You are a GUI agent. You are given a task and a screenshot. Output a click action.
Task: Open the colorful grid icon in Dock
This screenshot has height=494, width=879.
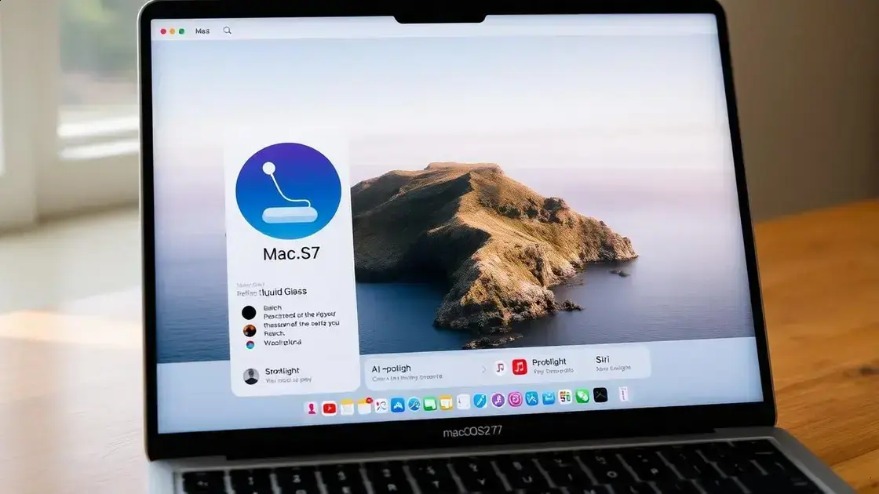click(x=565, y=397)
